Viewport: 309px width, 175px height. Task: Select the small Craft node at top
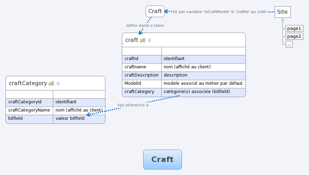coord(155,11)
